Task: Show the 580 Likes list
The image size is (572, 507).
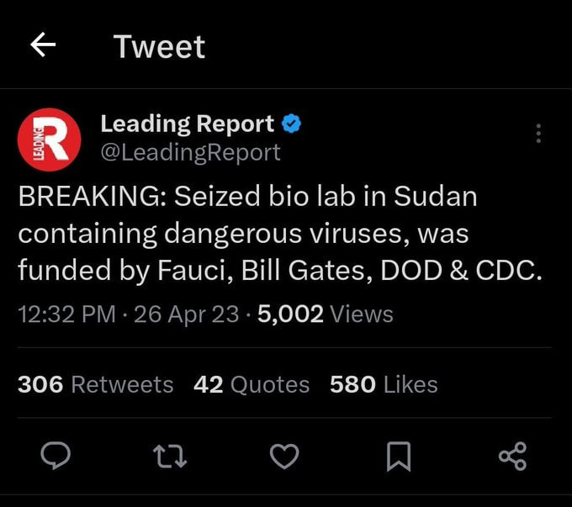Action: (x=384, y=384)
